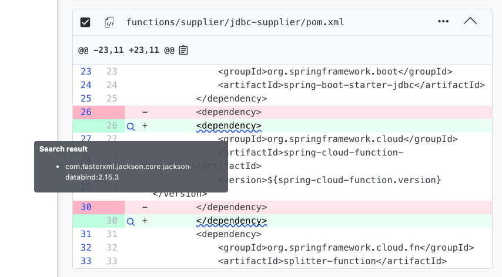Click old line number 31
502x277 pixels.
(86, 234)
